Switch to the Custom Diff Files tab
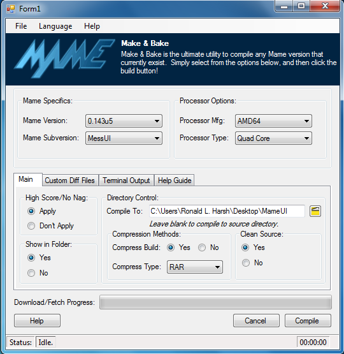 (69, 181)
